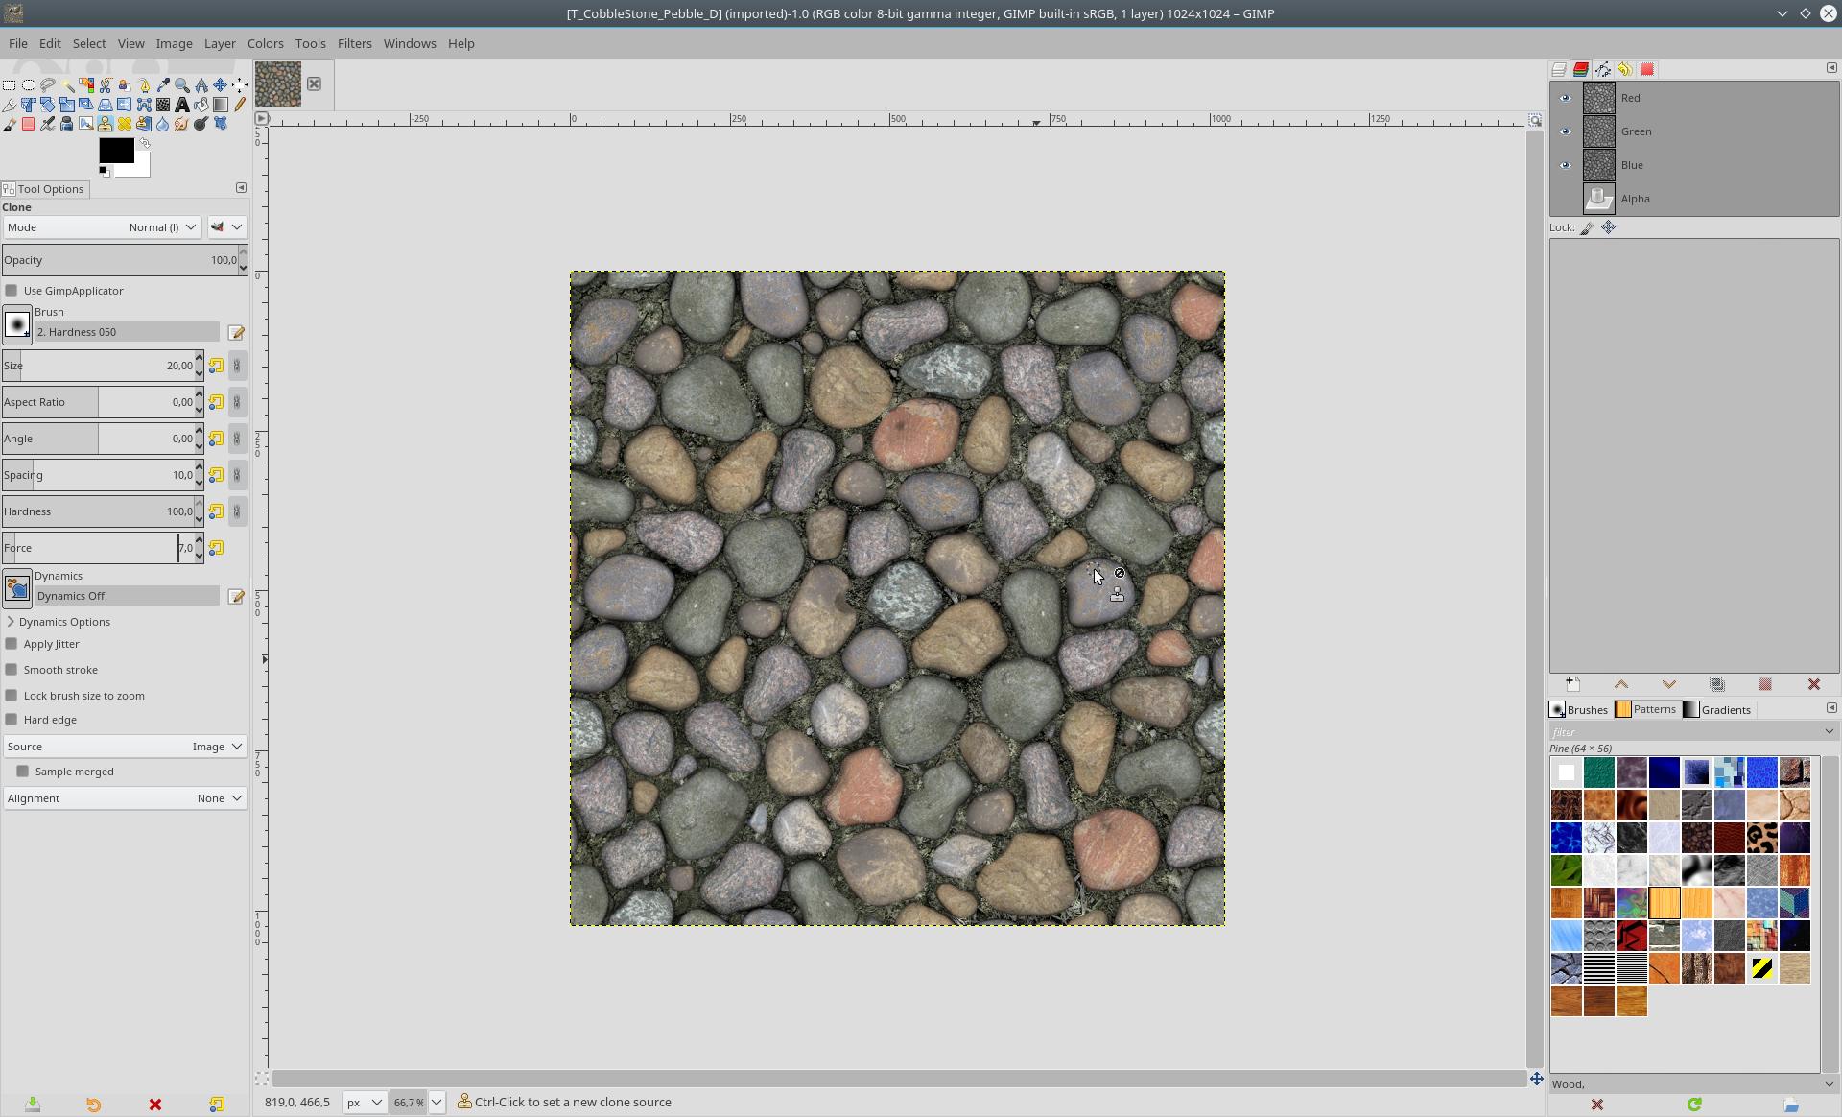The width and height of the screenshot is (1842, 1117).
Task: Select the Color Picker eyedropper tool
Action: point(163,85)
